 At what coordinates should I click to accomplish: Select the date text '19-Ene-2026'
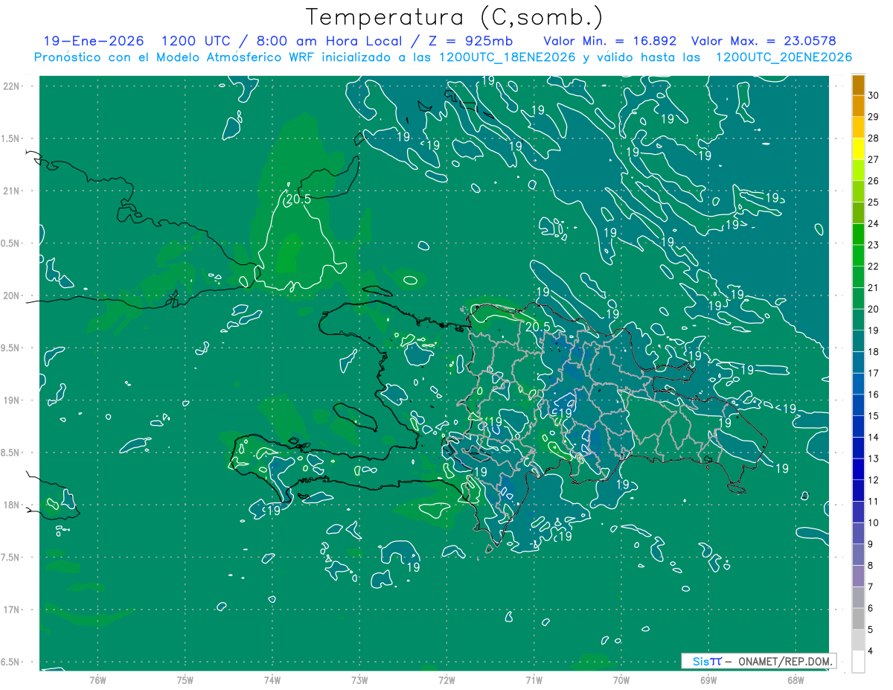tap(93, 41)
